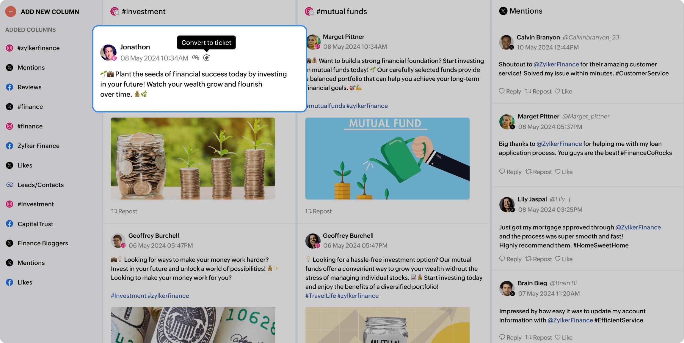Click the link/chain icon on Jonathon's post
The height and width of the screenshot is (343, 684).
click(x=196, y=57)
